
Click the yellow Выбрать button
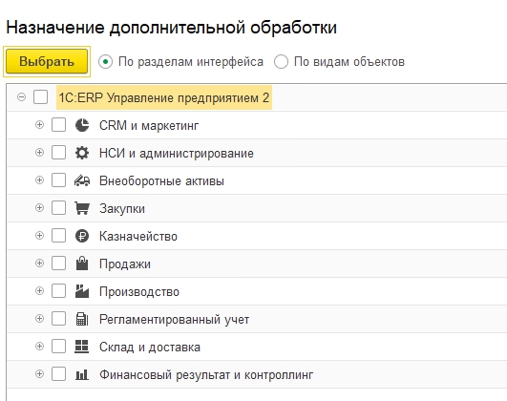click(47, 61)
